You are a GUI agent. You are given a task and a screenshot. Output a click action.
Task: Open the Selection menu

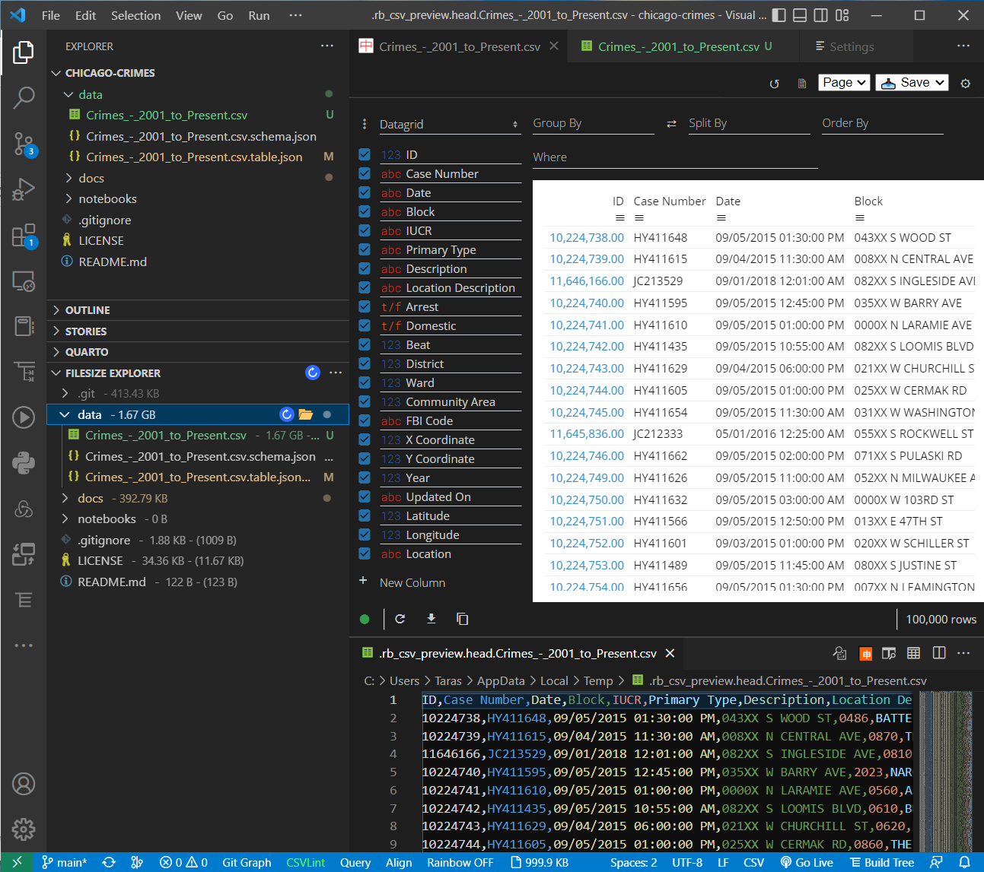135,15
